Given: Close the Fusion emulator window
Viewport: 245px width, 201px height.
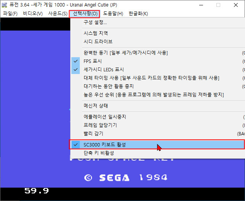Looking at the screenshot, I should coord(236,5).
